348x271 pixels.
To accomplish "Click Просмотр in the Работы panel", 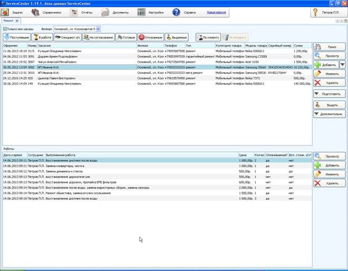I will coord(330,156).
